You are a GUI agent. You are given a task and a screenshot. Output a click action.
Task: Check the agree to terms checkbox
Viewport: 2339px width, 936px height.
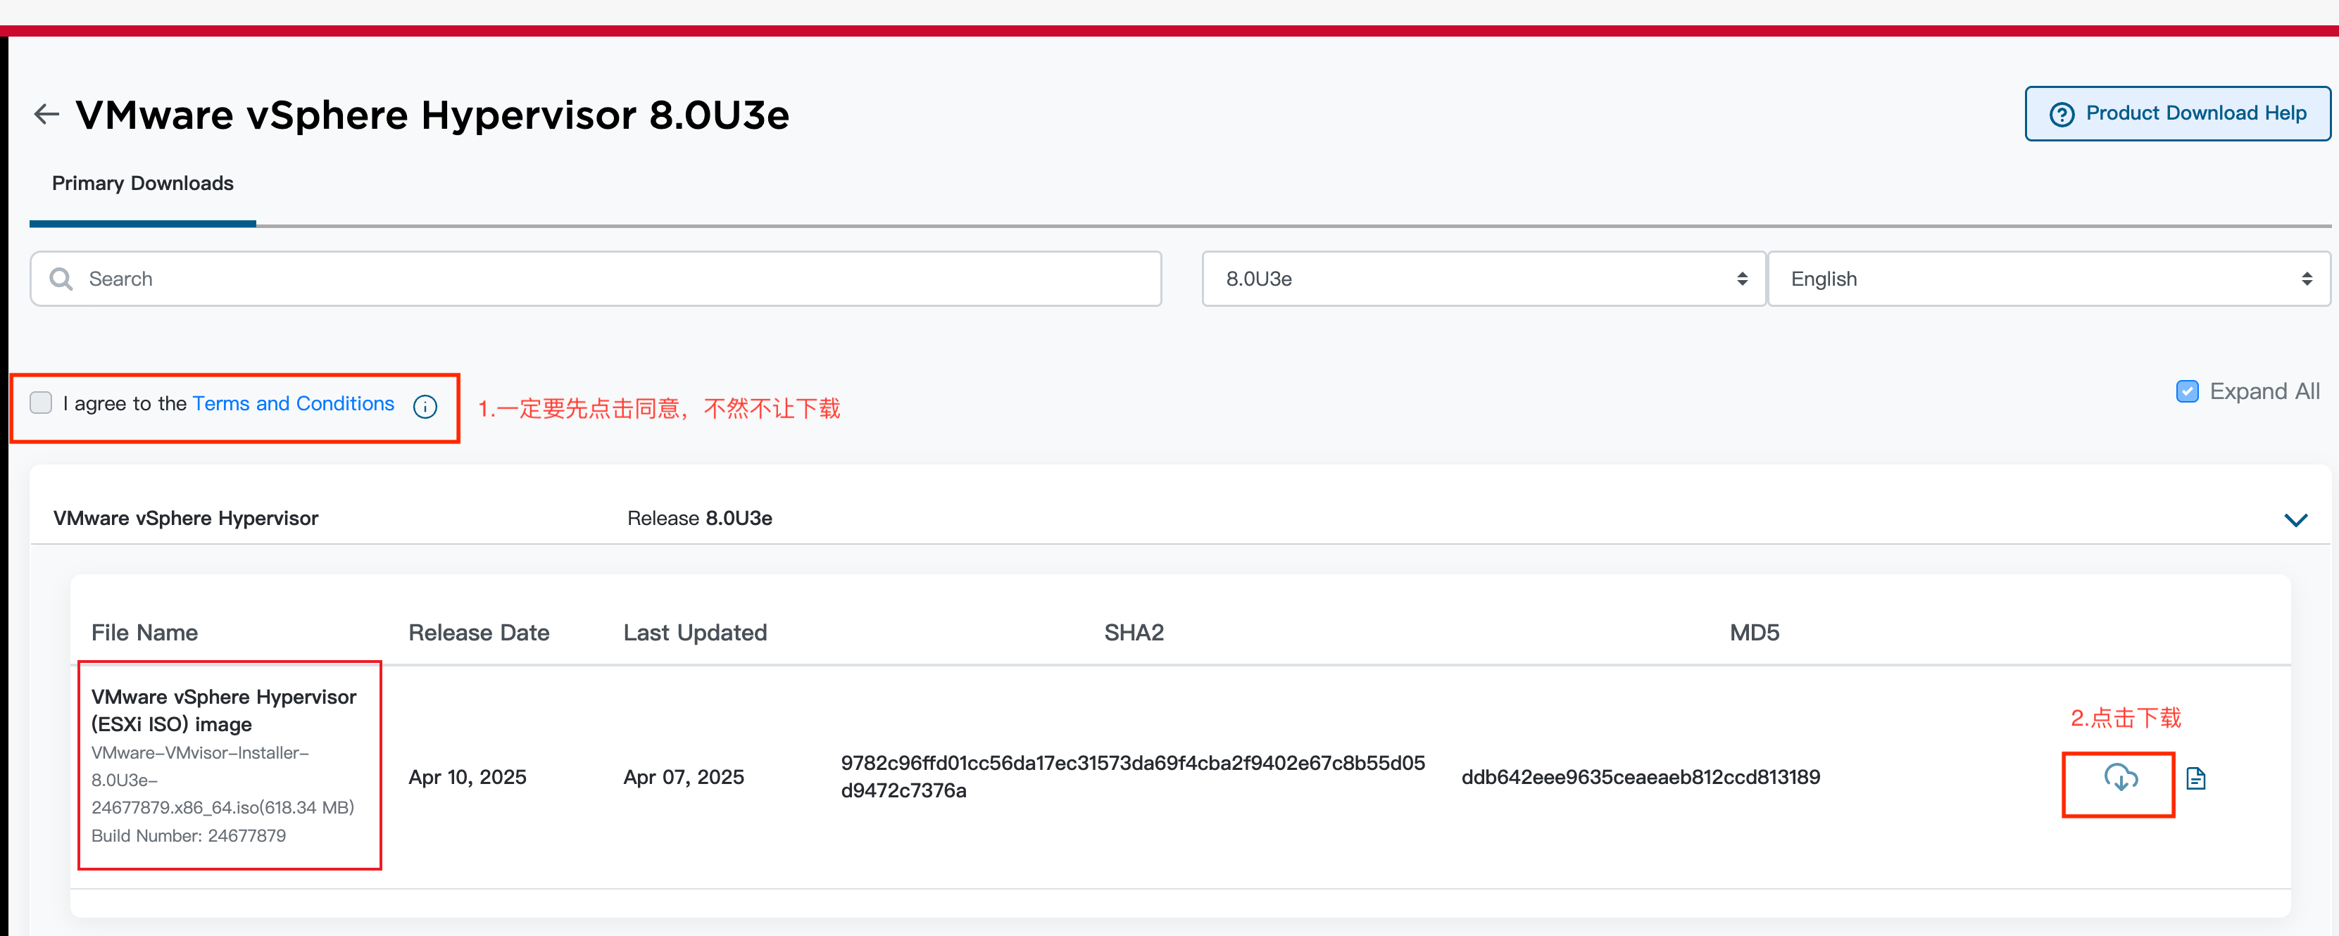41,402
